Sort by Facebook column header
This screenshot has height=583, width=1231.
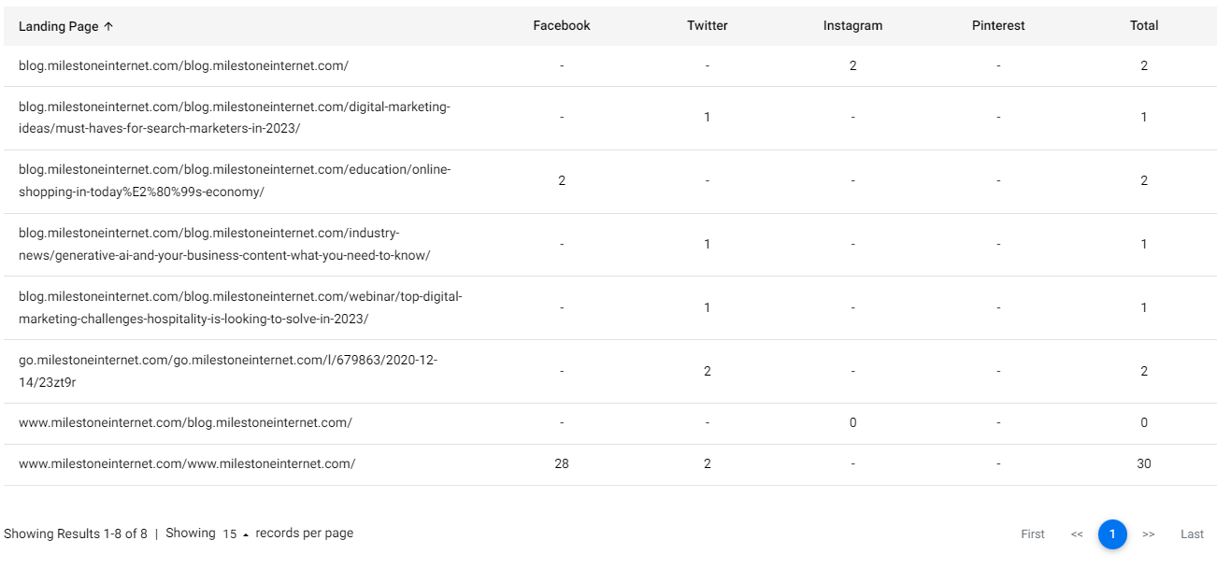tap(562, 26)
